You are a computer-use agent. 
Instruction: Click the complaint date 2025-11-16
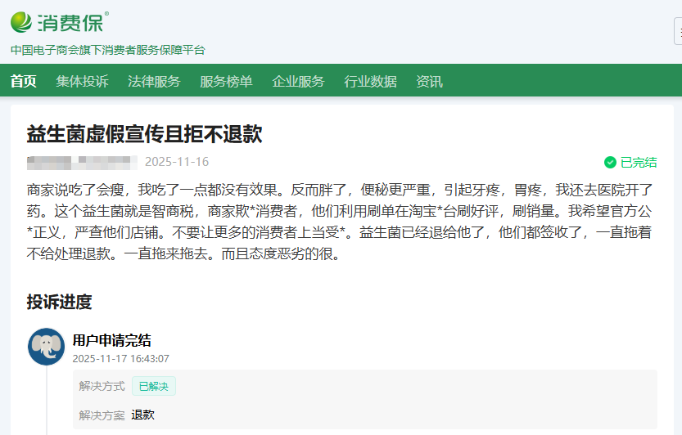tap(177, 162)
